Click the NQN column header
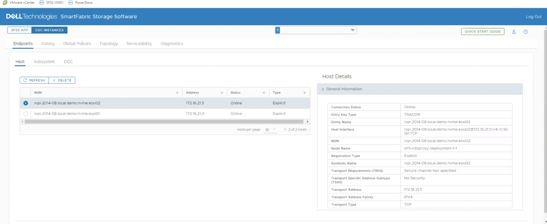The width and height of the screenshot is (547, 224). 38,93
